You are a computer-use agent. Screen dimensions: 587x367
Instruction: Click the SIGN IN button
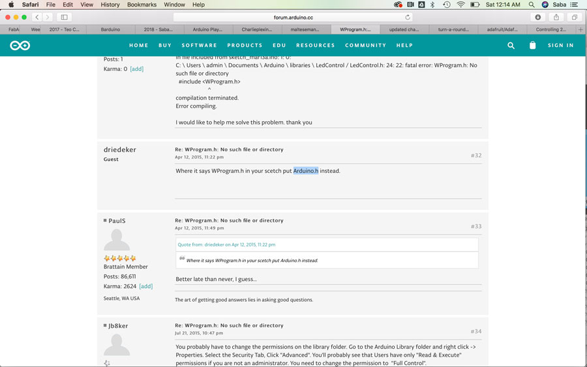(x=561, y=45)
